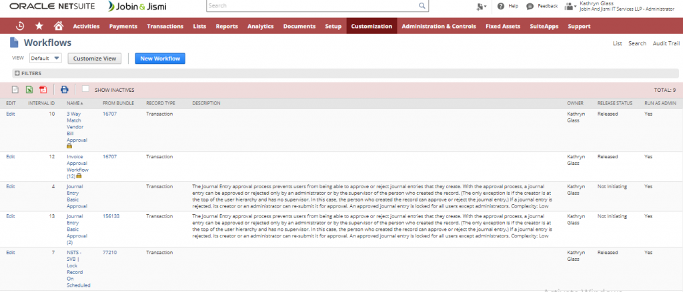Click the search magnifier icon
This screenshot has width=683, height=292.
422,6
